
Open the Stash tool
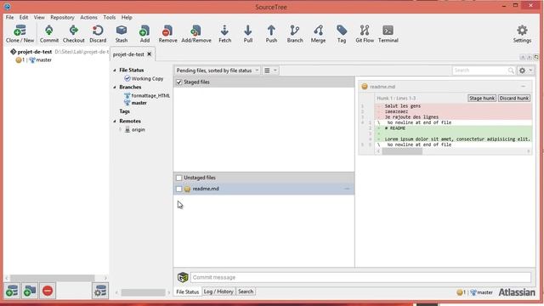tap(122, 34)
